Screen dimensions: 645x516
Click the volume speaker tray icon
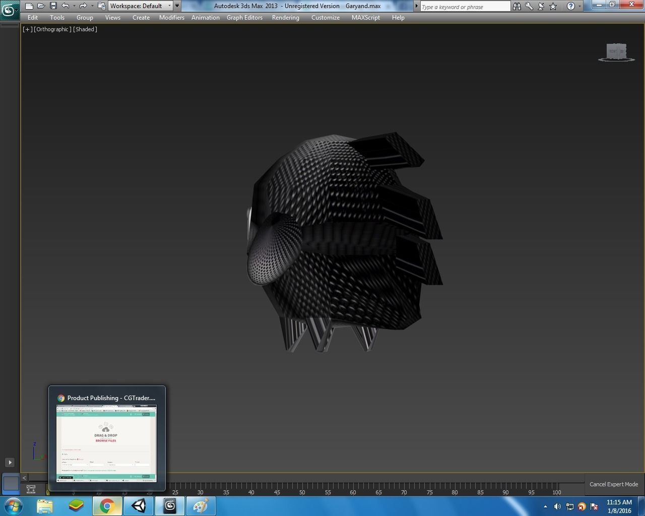click(557, 506)
